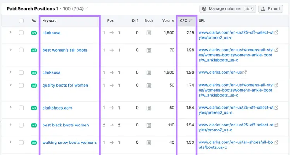The height and width of the screenshot is (155, 290).
Task: Open the SERP block icon for walking snow boots womens
Action: [x=149, y=143]
